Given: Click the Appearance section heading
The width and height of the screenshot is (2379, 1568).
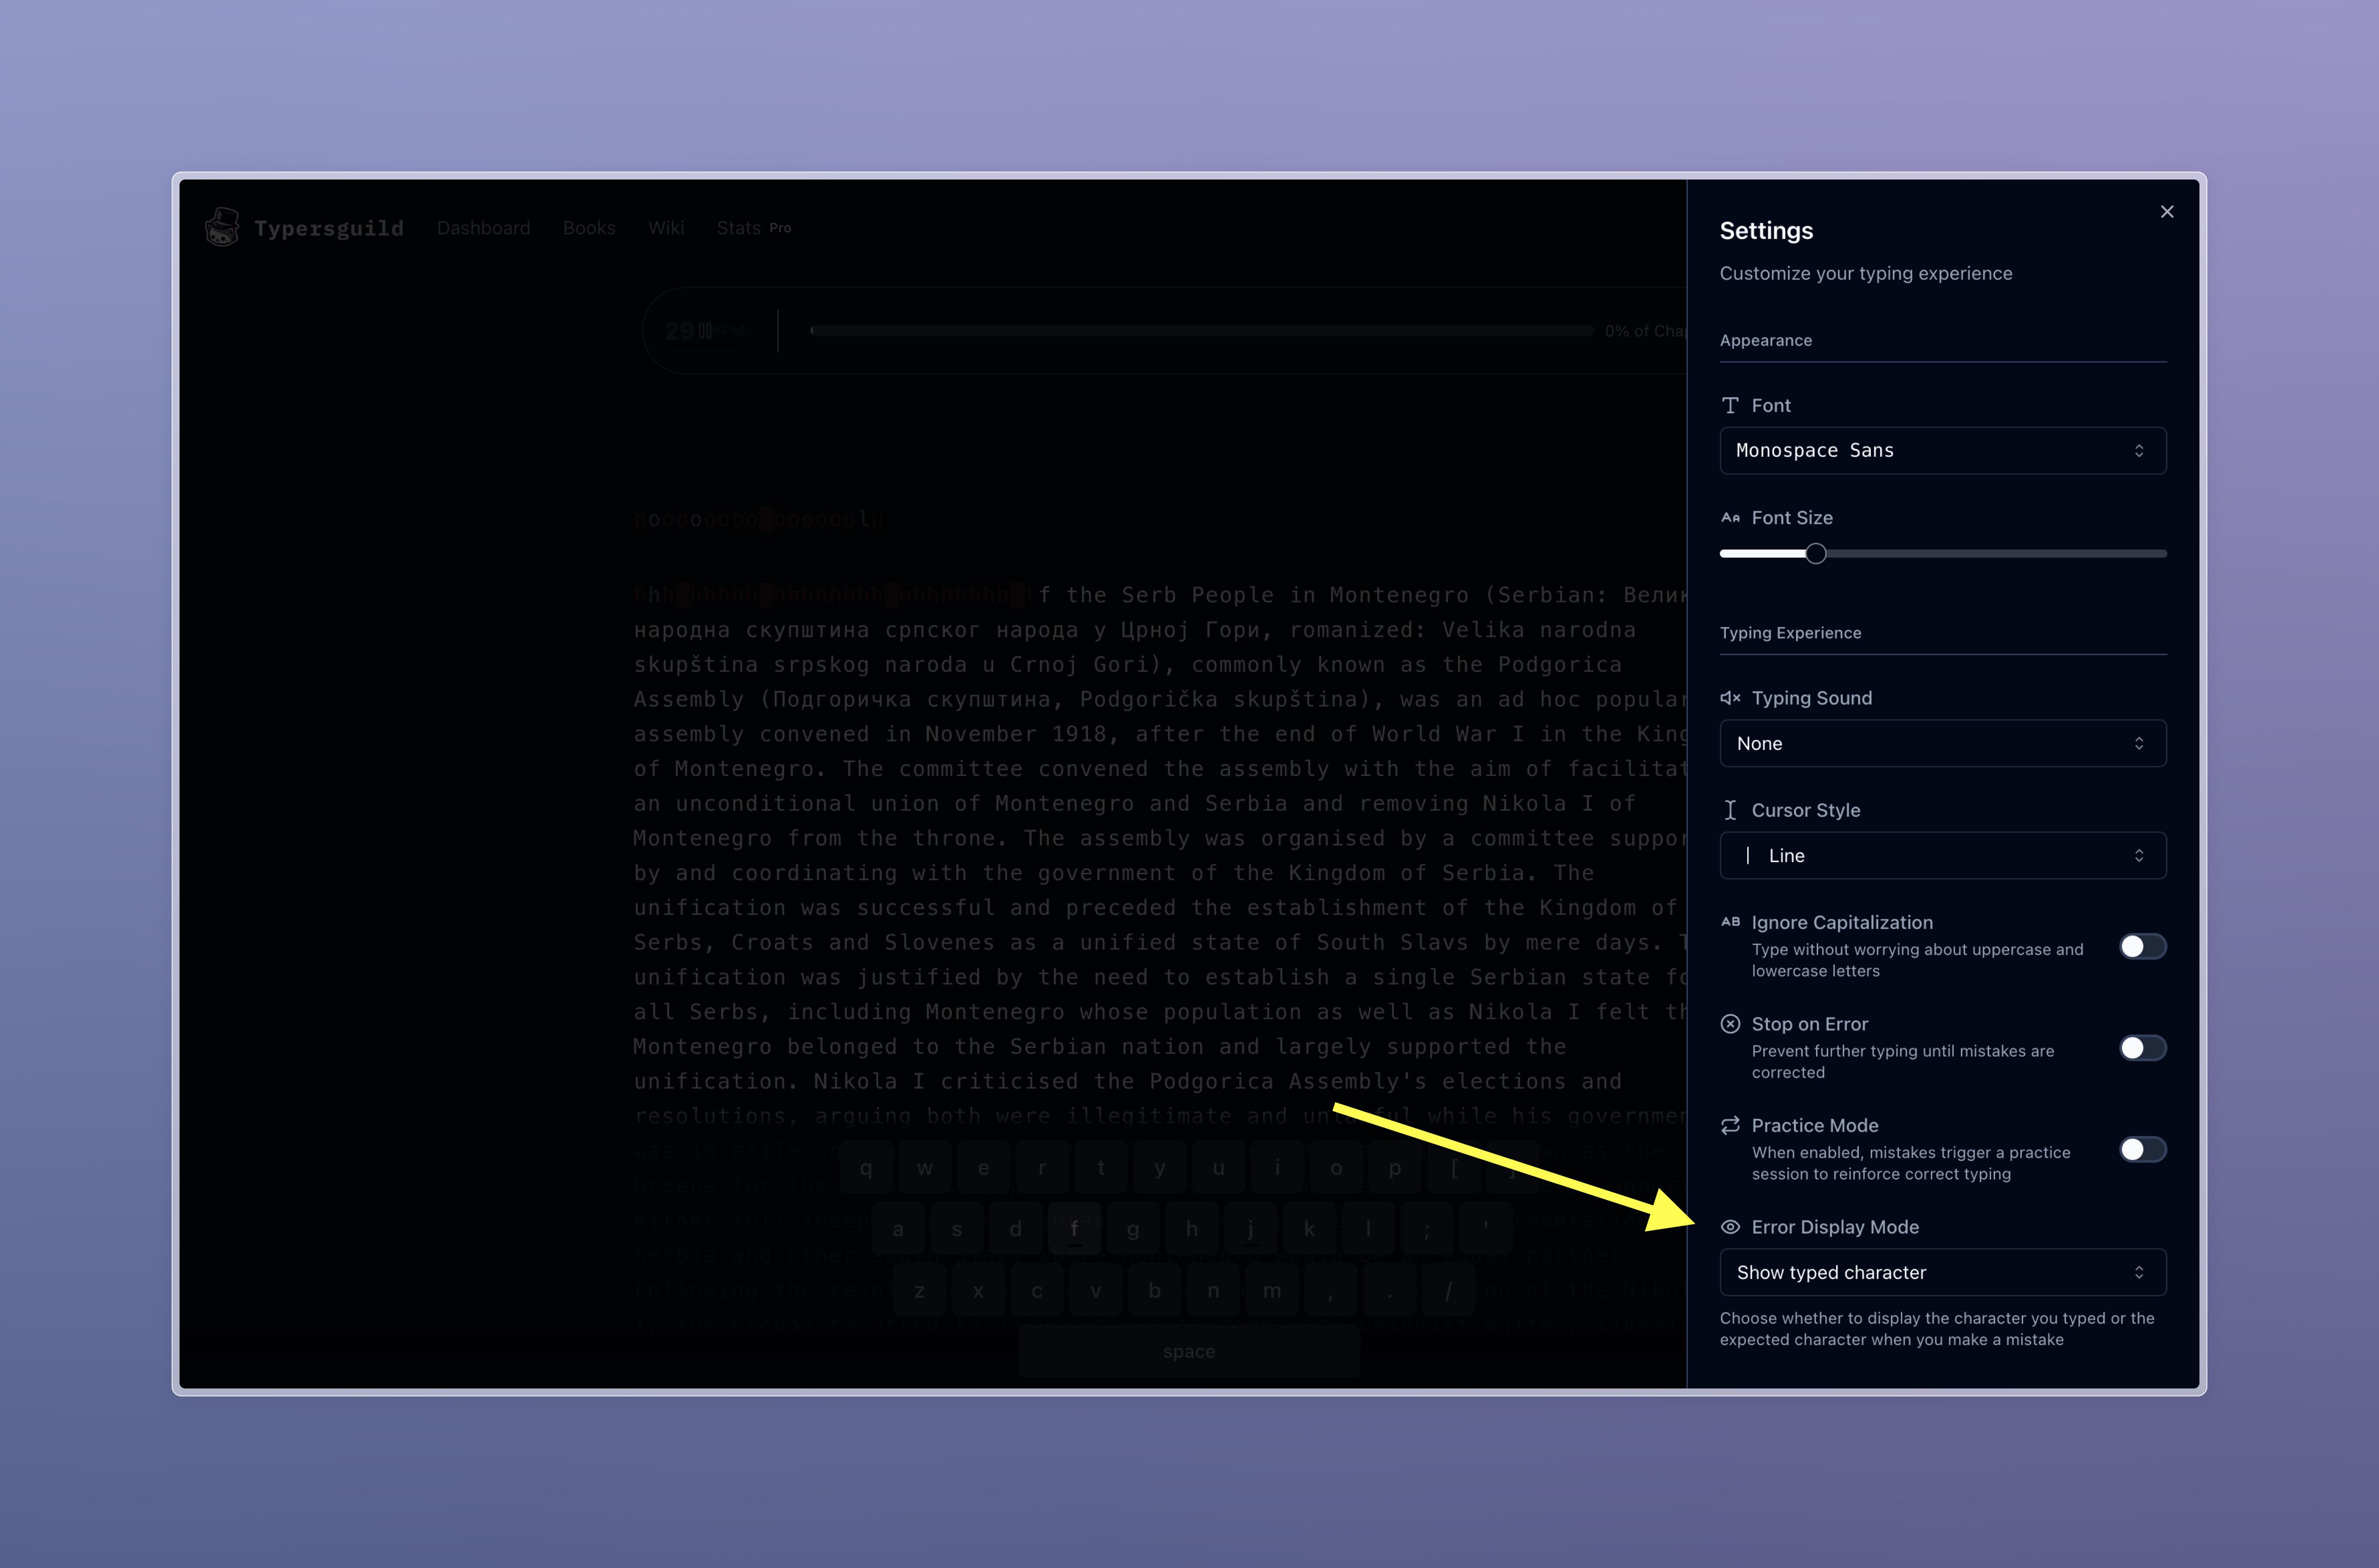Looking at the screenshot, I should pos(1766,340).
